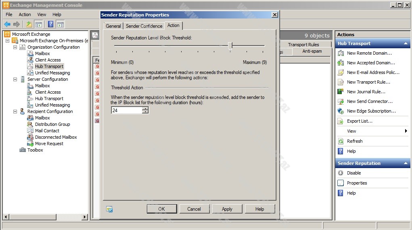Click New Send Connector action icon
412x230 pixels.
340,101
